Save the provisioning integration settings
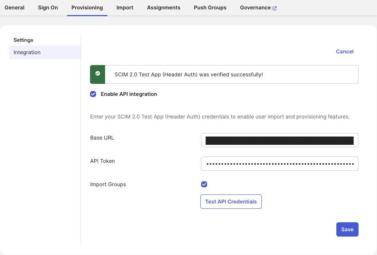 [x=347, y=229]
